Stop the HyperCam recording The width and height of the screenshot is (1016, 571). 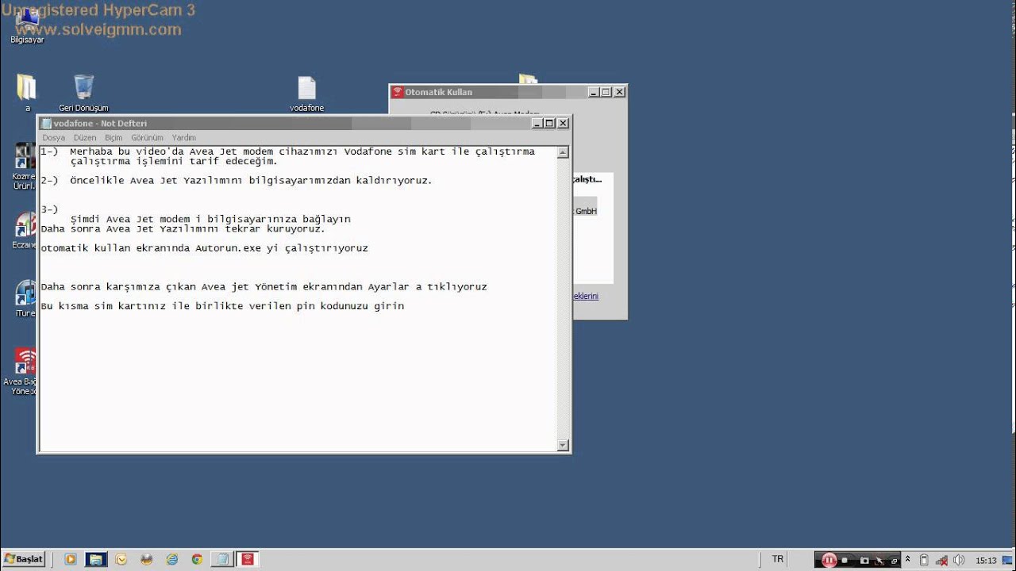tap(845, 560)
